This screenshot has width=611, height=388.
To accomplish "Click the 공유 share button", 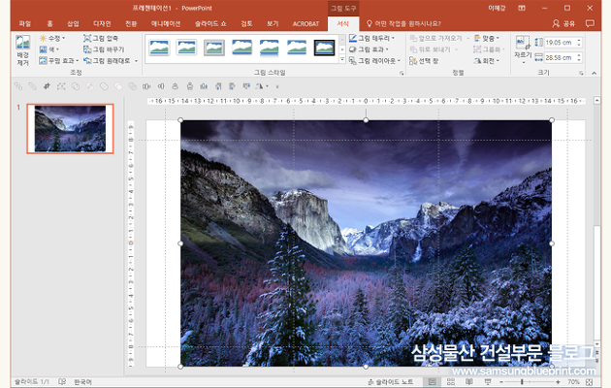I will pos(563,23).
